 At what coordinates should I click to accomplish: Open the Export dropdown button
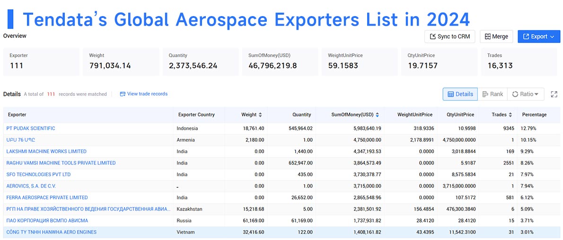click(x=538, y=36)
